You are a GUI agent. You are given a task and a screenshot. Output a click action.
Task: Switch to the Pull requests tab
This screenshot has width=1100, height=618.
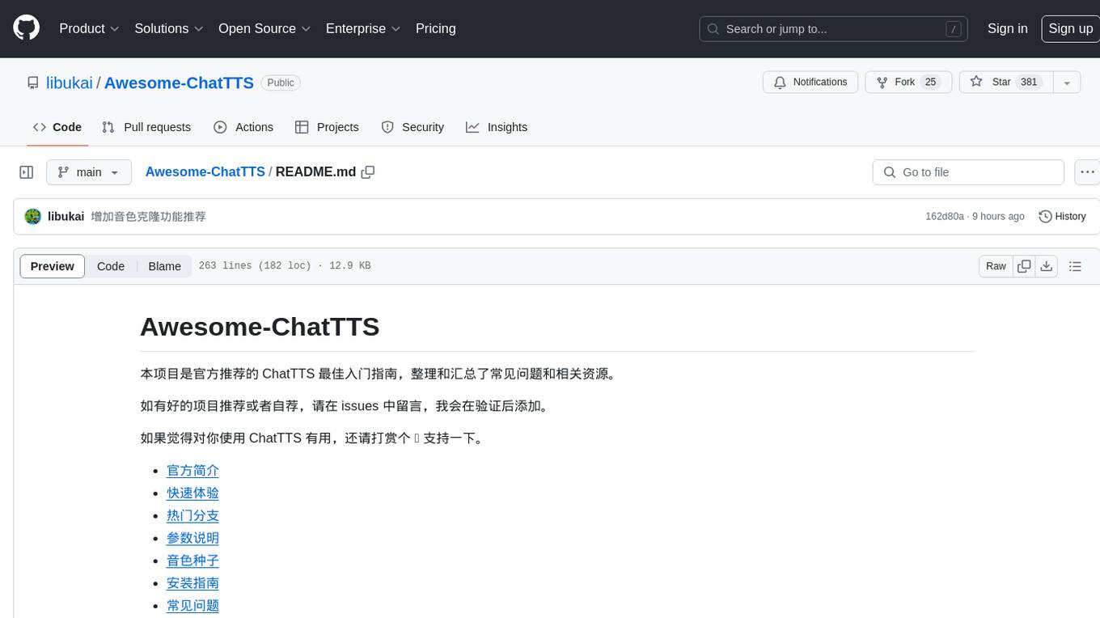click(x=146, y=127)
